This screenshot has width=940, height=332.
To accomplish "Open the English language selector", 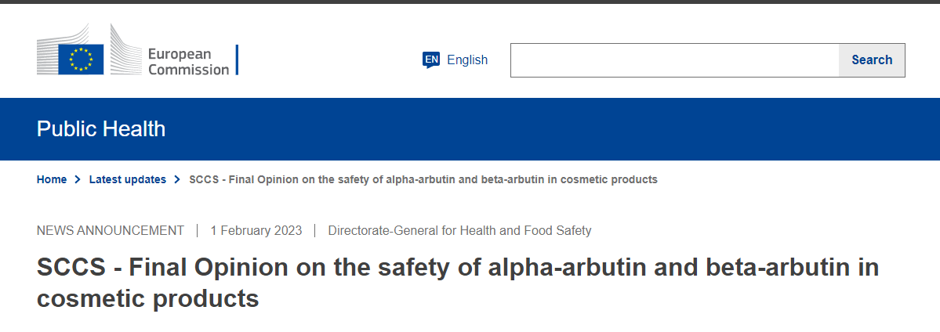I will click(466, 60).
